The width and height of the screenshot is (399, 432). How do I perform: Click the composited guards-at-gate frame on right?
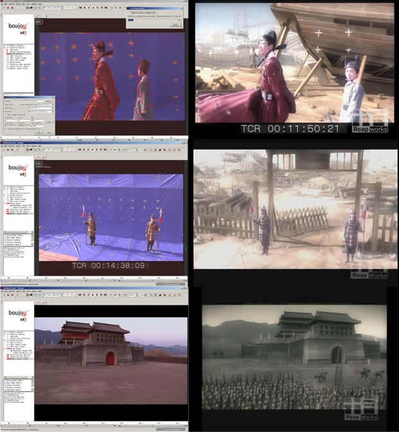(295, 209)
